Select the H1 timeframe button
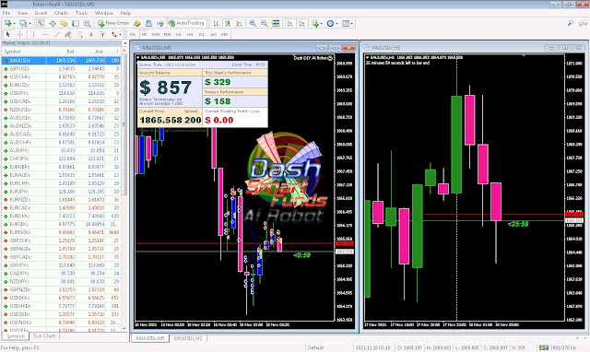 tap(178, 35)
